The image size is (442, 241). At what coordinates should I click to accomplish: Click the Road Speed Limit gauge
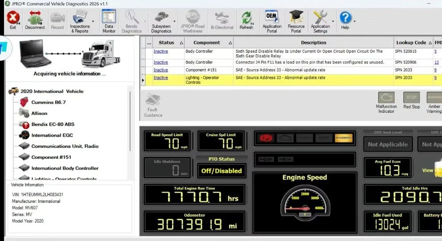(x=167, y=141)
